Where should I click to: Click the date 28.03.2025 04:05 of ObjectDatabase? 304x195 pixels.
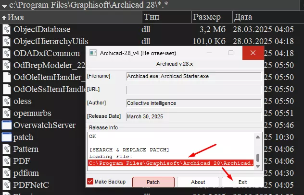[263, 29]
